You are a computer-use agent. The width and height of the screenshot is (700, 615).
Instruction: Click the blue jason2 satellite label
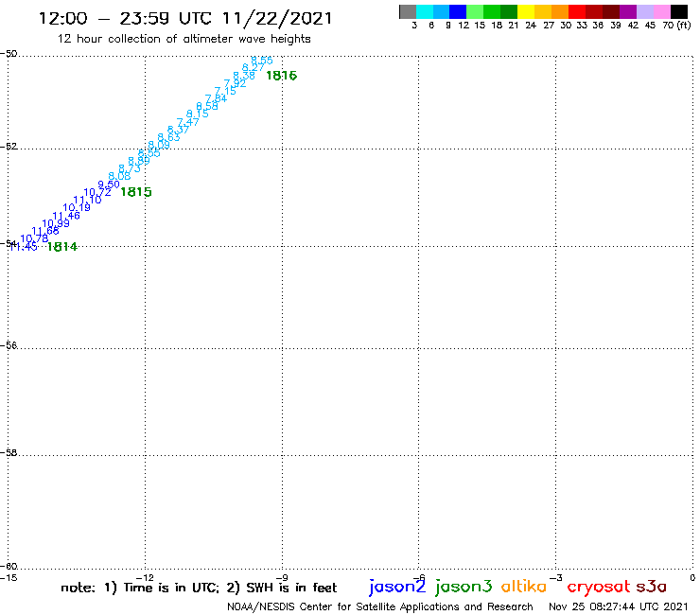click(397, 587)
